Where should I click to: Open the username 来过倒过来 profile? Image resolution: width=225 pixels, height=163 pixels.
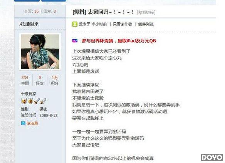pos(29,24)
